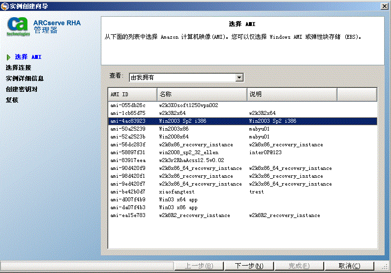Image resolution: width=391 pixels, height=273 pixels.
Task: Sort by the 名称 column header
Action: tap(202, 94)
